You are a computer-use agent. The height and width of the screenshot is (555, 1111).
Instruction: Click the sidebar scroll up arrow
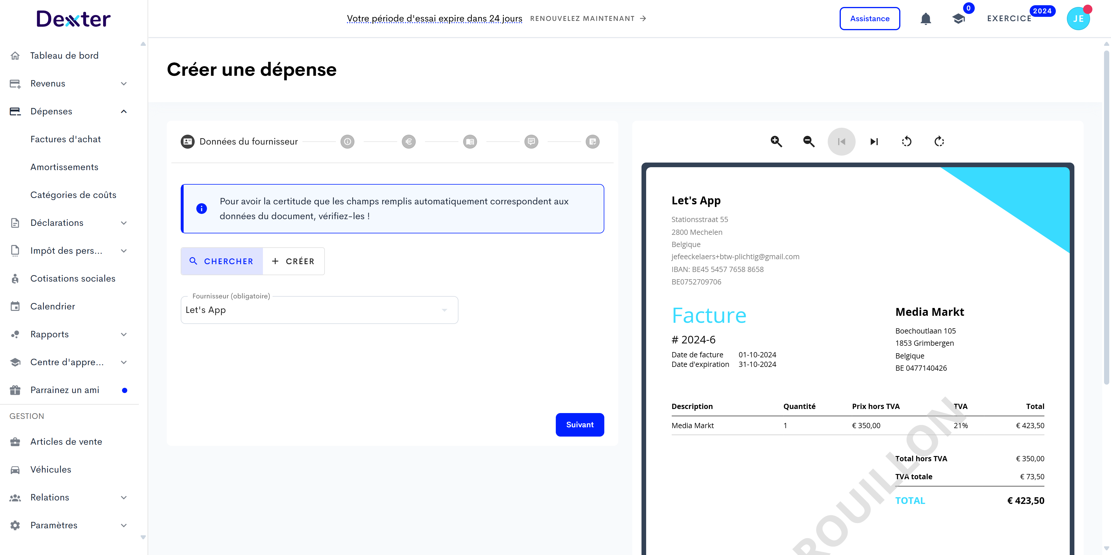(143, 44)
